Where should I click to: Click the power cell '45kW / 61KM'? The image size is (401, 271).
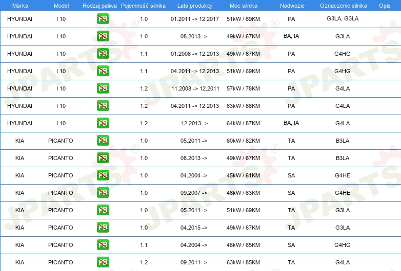pyautogui.click(x=243, y=175)
